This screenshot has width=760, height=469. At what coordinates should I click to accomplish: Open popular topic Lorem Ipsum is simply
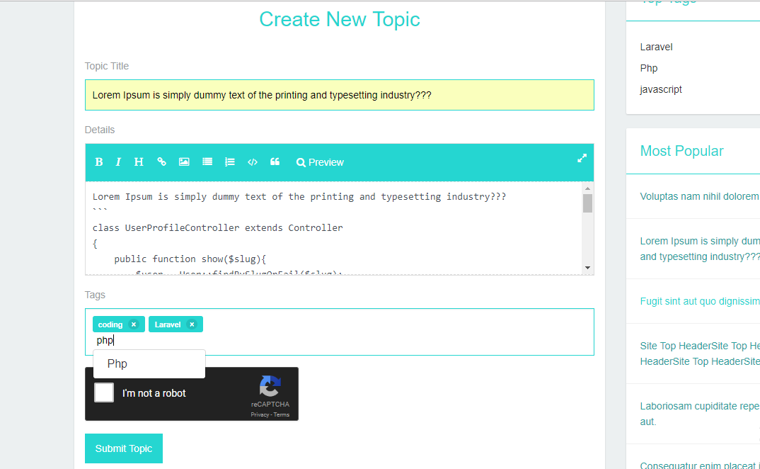click(x=699, y=249)
